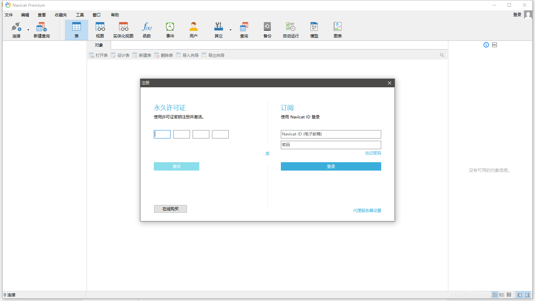The width and height of the screenshot is (535, 301).
Task: Expand the Others (其它) dropdown arrow
Action: [230, 30]
